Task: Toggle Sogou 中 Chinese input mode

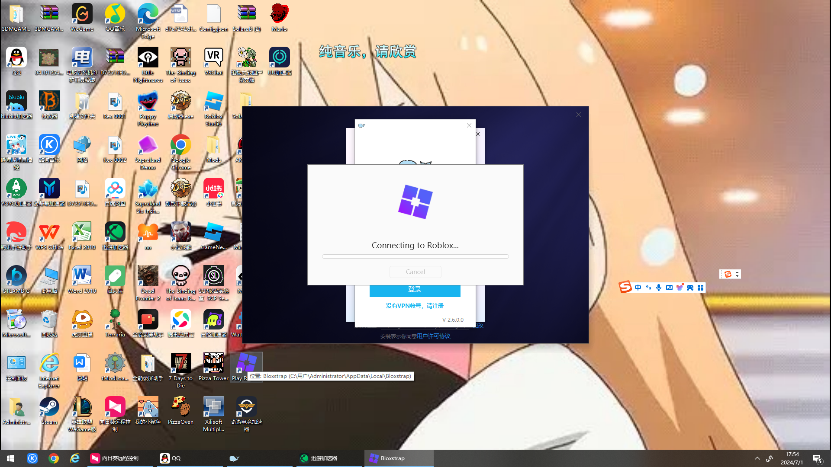Action: [638, 288]
